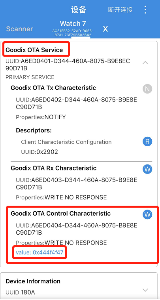Tap the Goodix OTA Control Characteristic heading

[x=61, y=213]
